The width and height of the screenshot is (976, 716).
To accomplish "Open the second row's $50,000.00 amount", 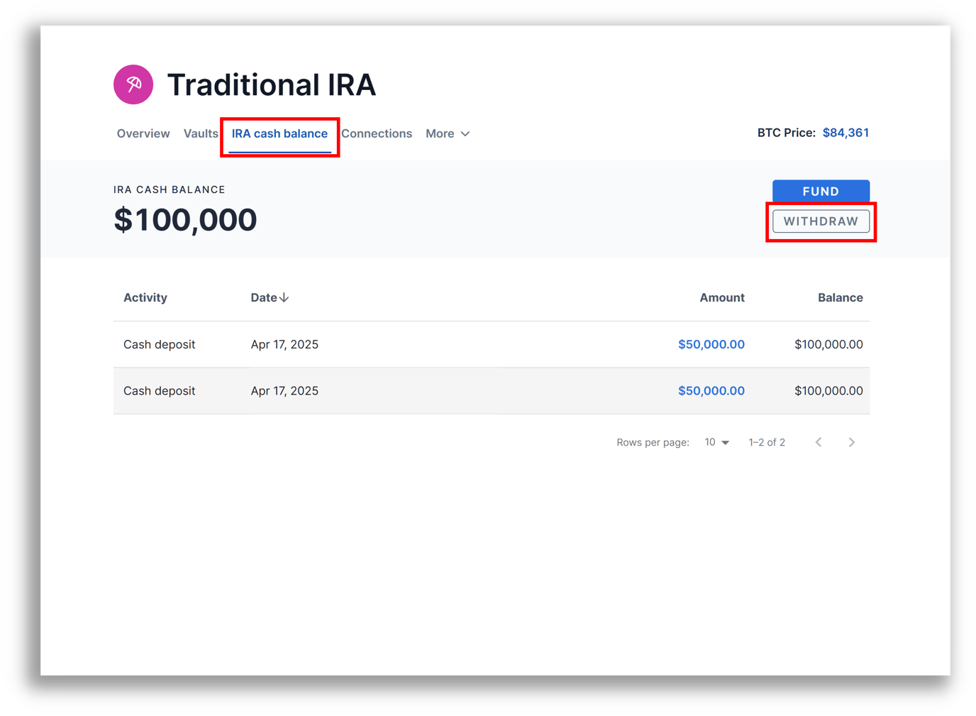I will coord(711,391).
